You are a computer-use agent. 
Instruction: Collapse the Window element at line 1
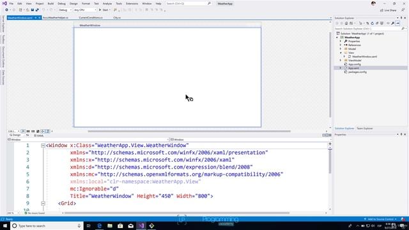[x=43, y=146]
